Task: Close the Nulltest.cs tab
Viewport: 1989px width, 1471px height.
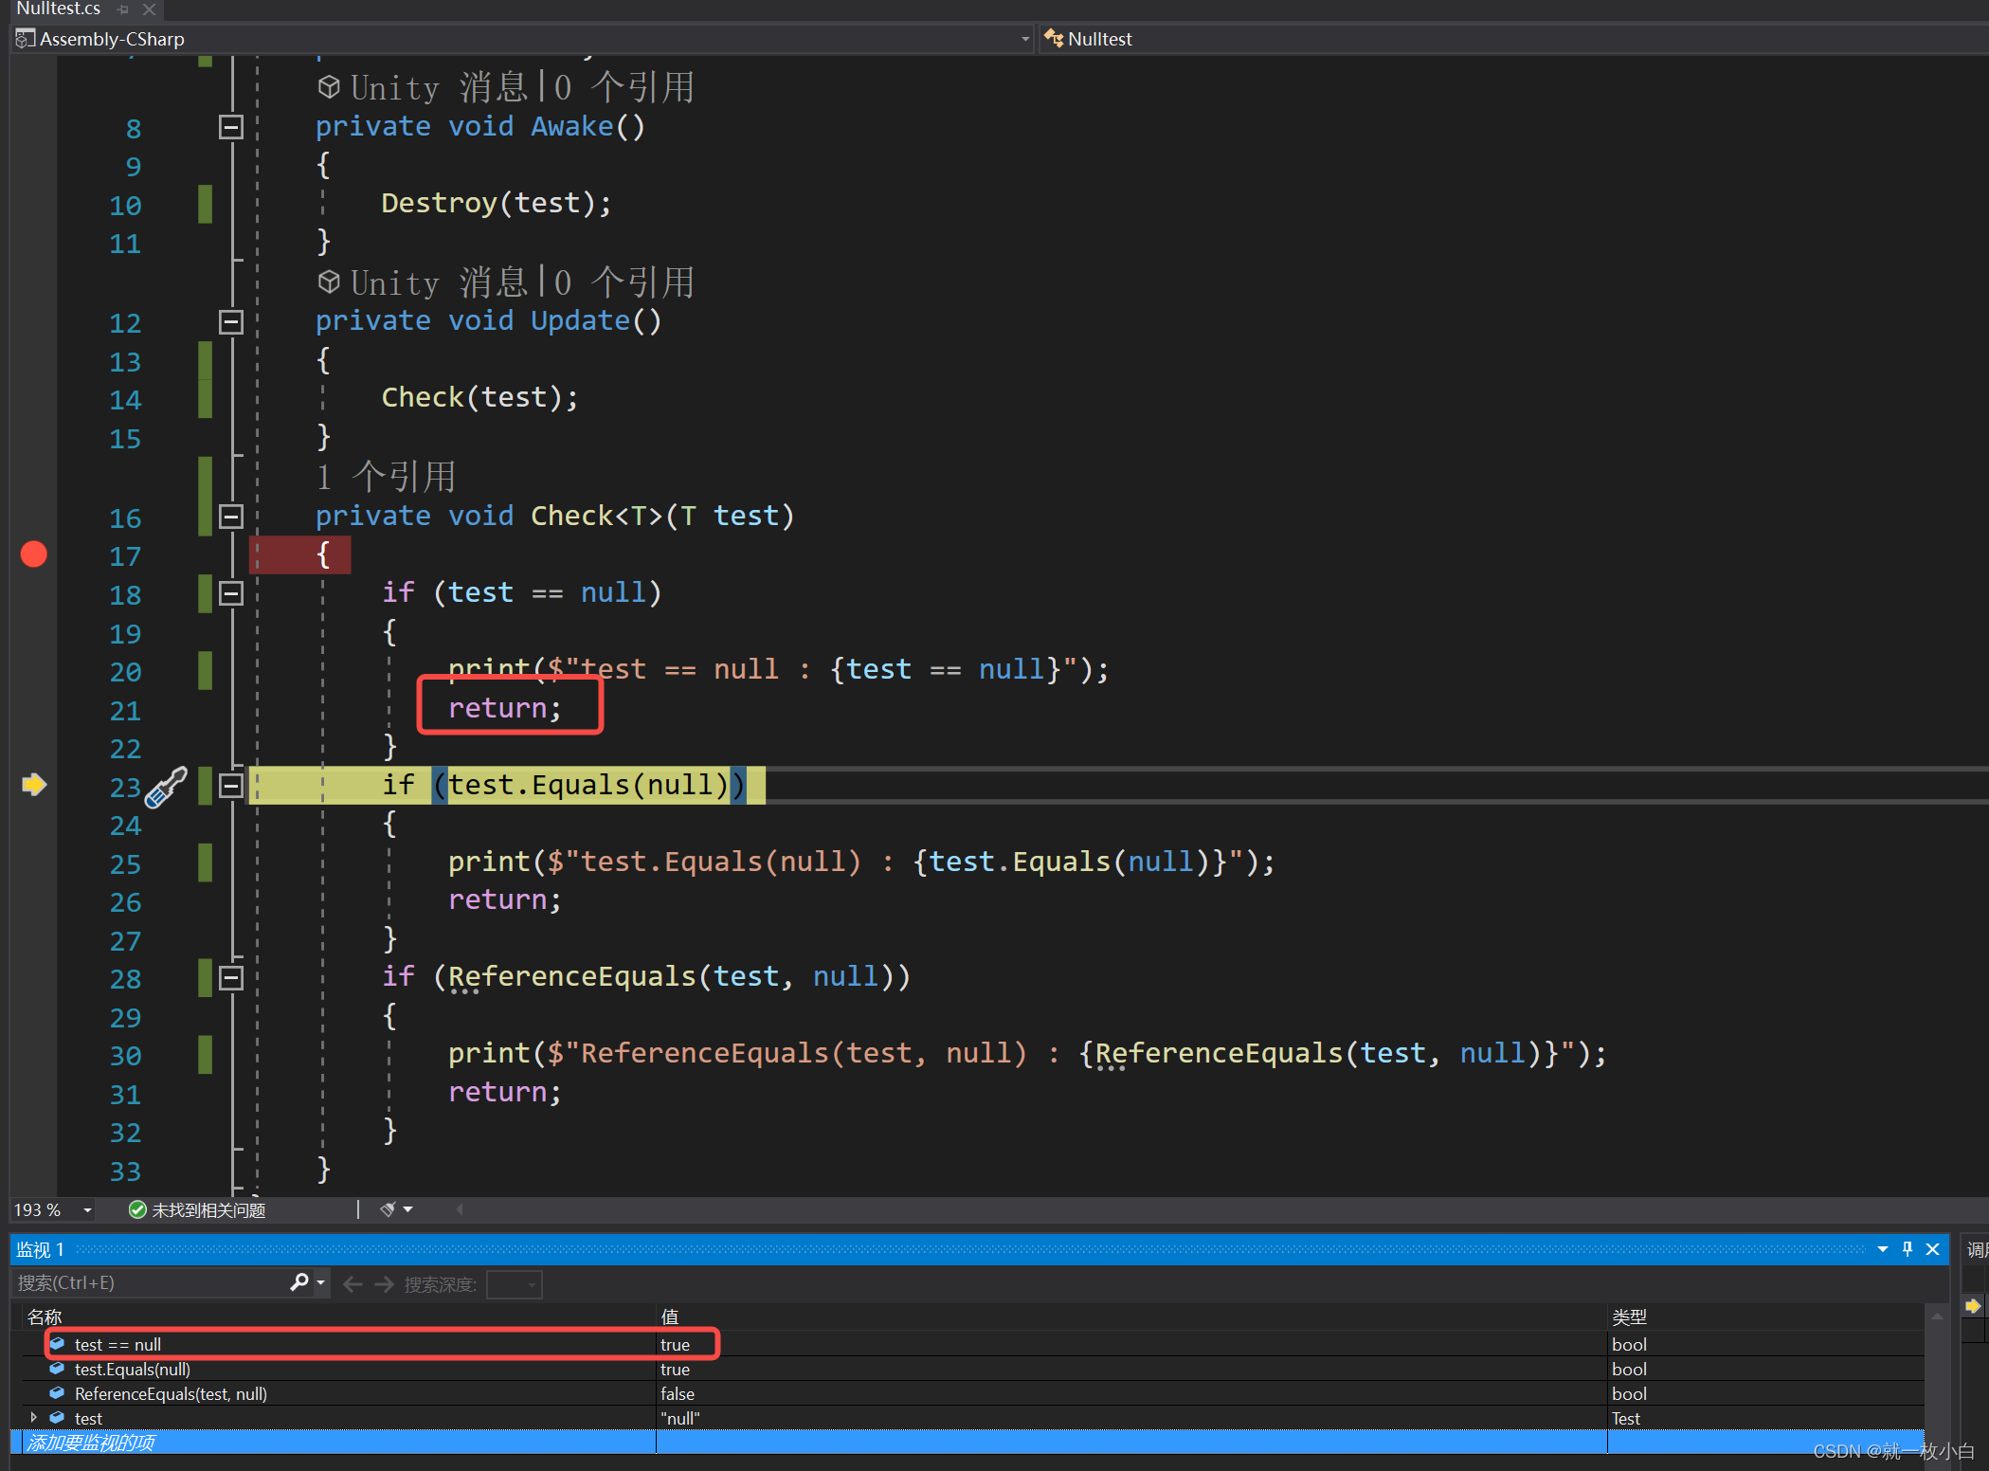Action: pos(149,9)
